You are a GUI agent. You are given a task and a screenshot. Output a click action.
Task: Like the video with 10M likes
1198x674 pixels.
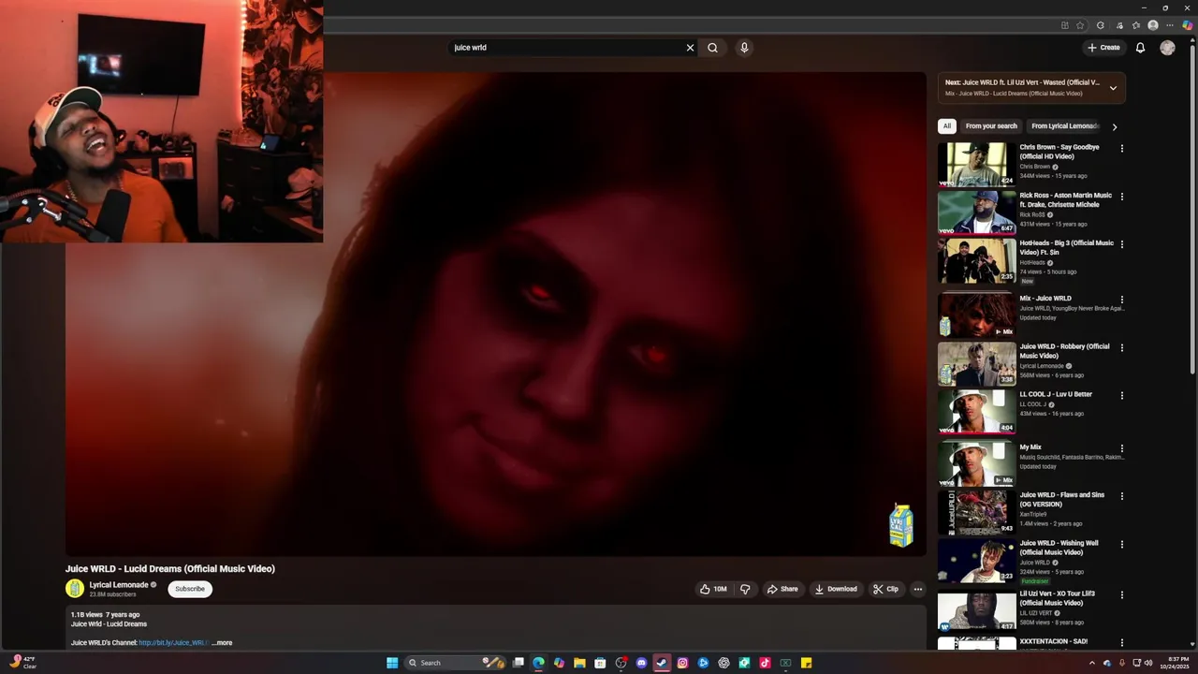pyautogui.click(x=713, y=589)
